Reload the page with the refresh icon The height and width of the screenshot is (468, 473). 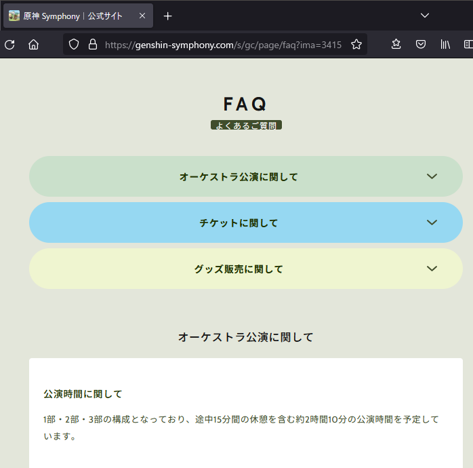[9, 45]
